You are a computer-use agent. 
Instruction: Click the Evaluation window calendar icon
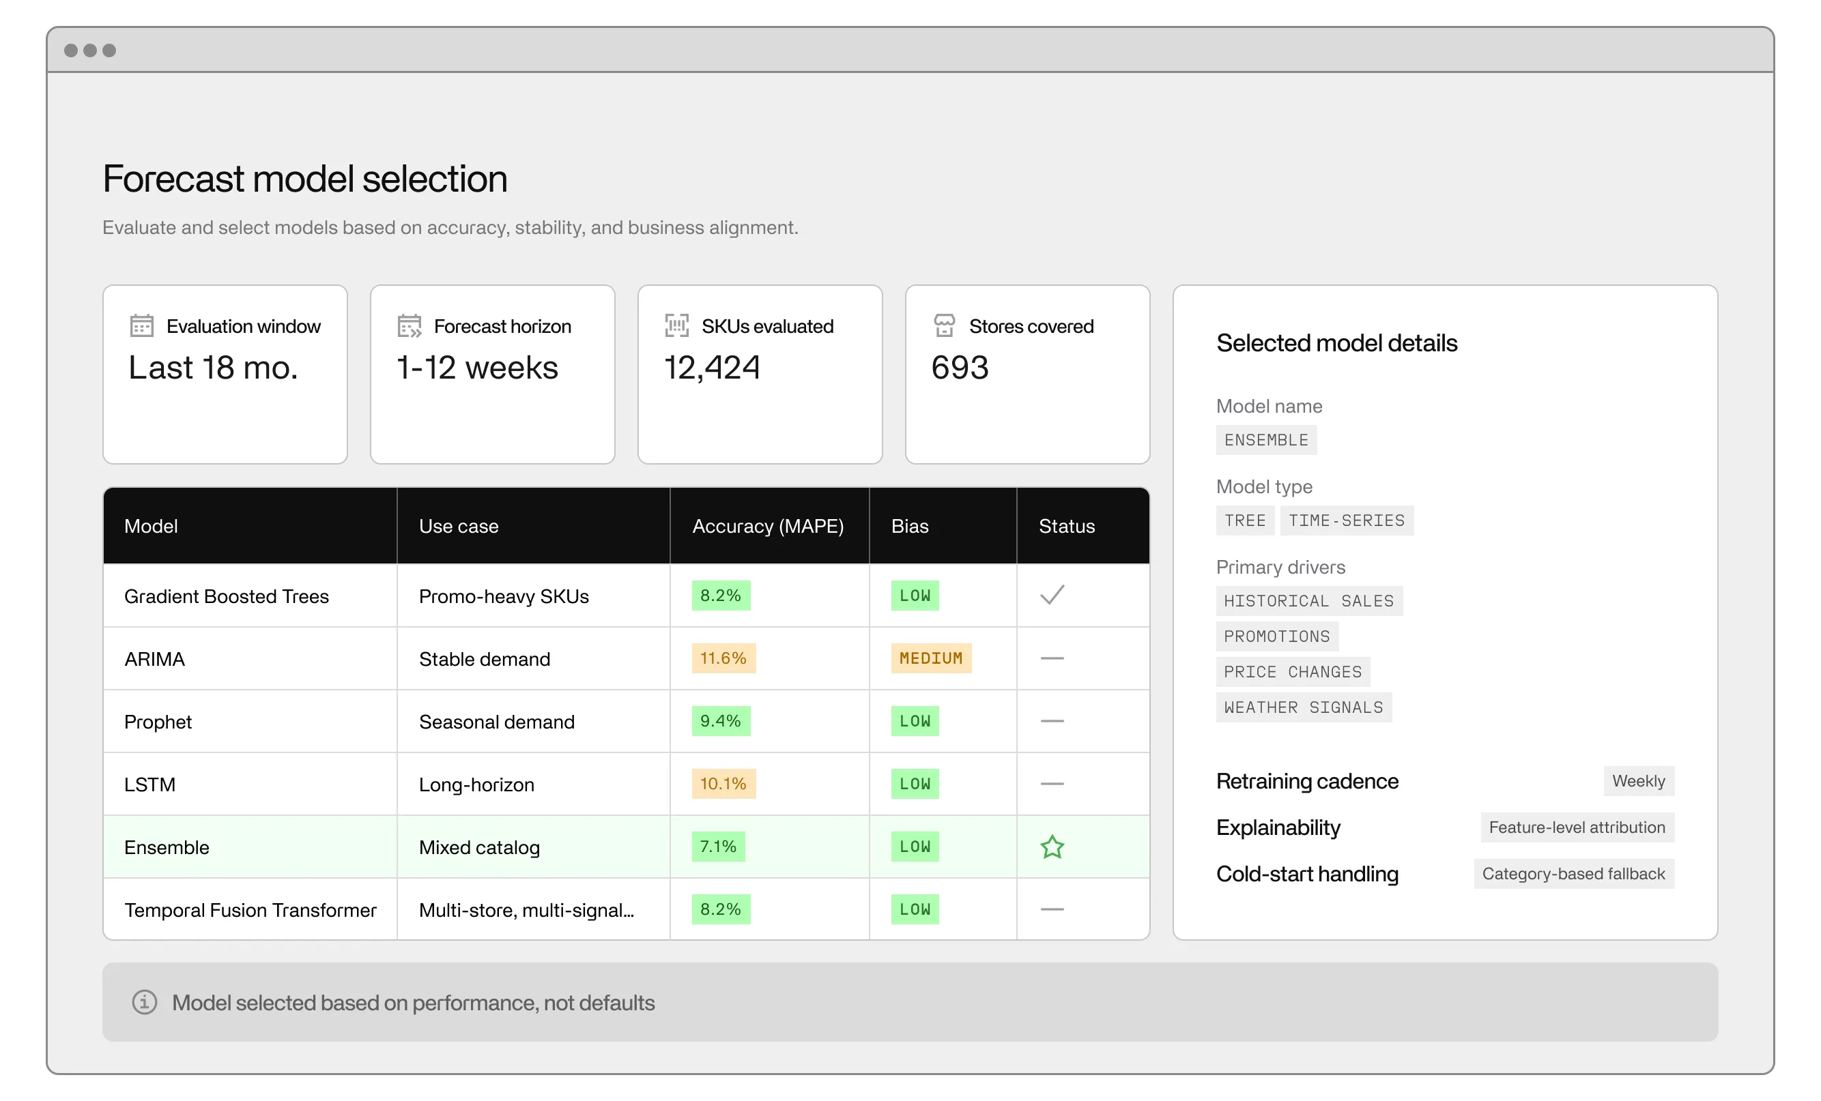(143, 325)
